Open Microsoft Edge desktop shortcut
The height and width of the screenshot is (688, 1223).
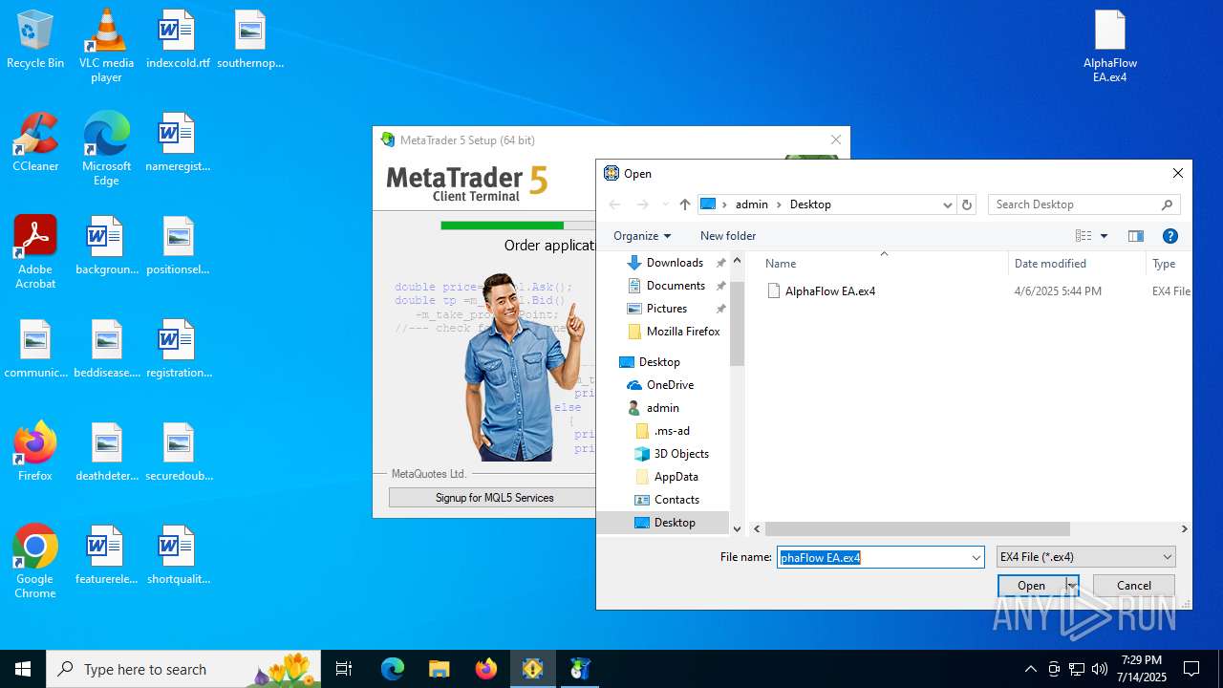106,148
